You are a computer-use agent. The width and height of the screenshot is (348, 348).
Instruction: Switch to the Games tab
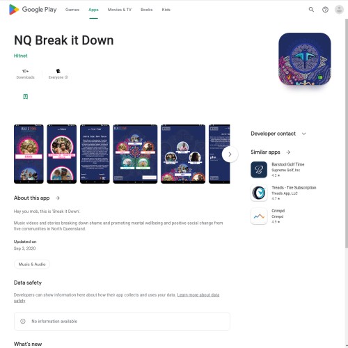point(72,10)
